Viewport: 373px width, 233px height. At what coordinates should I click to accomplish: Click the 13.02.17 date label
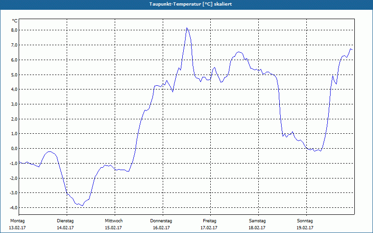pyautogui.click(x=17, y=228)
